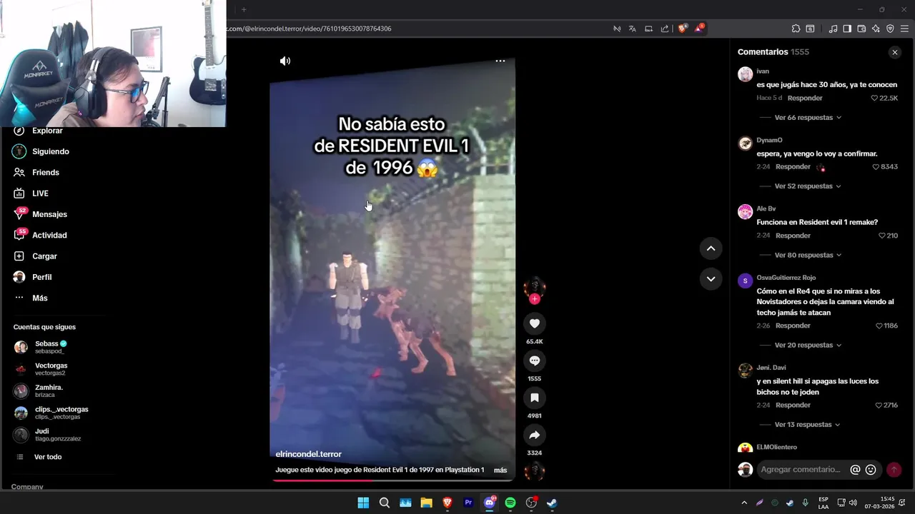915x514 pixels.
Task: Open Spotify from the Windows taskbar
Action: 510,503
